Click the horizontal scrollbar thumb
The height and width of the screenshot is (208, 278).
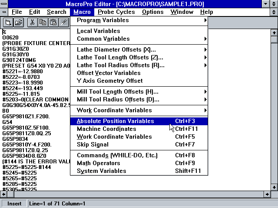10,195
